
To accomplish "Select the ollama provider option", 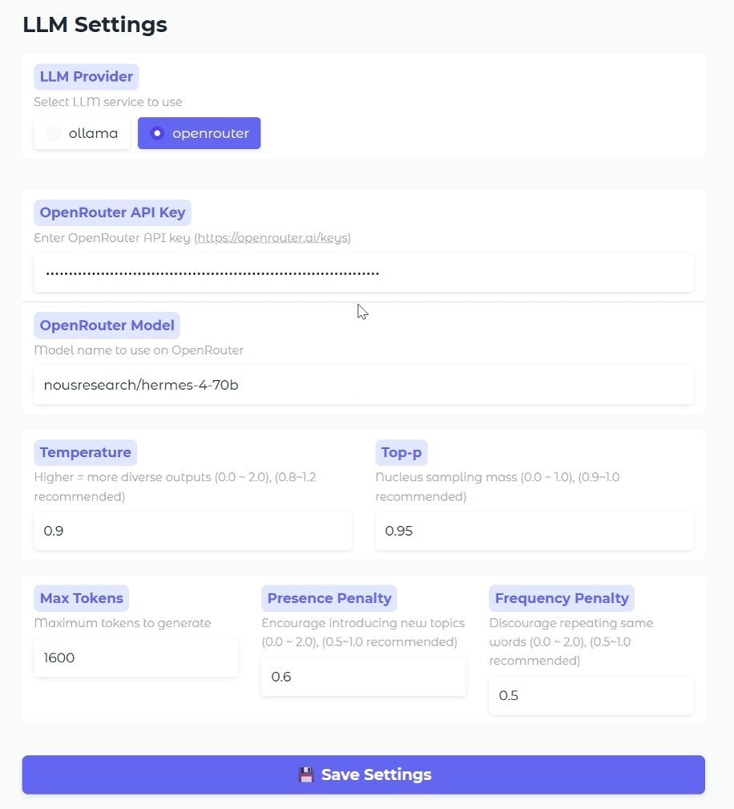I will click(81, 133).
